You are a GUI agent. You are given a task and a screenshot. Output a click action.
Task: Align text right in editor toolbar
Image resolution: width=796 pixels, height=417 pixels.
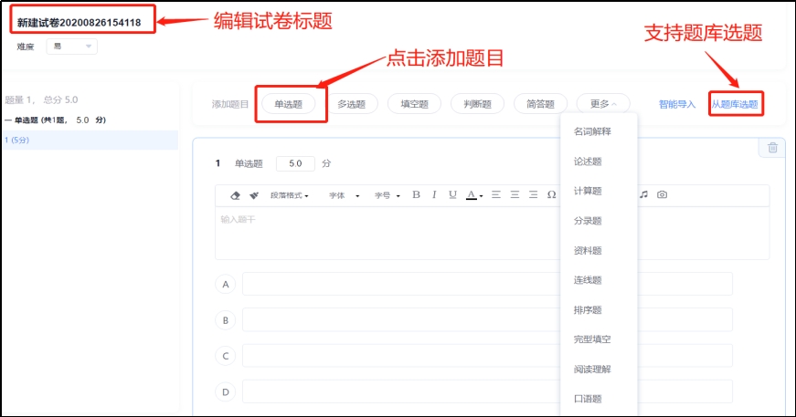pyautogui.click(x=533, y=194)
